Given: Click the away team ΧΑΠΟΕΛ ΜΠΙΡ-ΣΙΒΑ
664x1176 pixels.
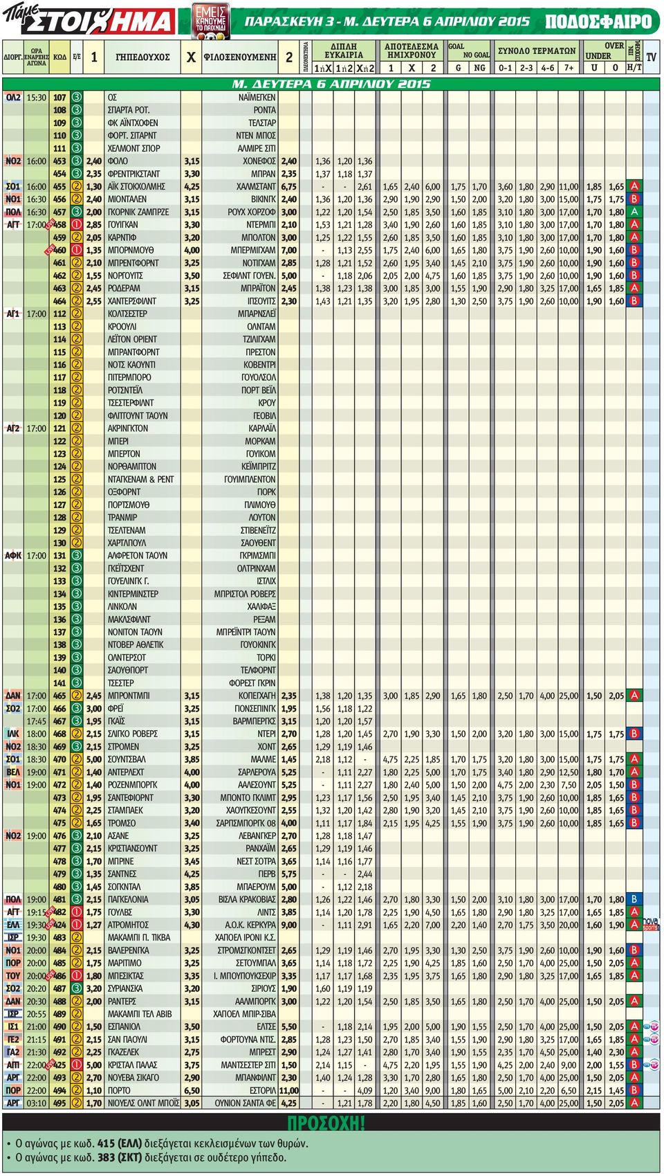Looking at the screenshot, I should tap(245, 1013).
